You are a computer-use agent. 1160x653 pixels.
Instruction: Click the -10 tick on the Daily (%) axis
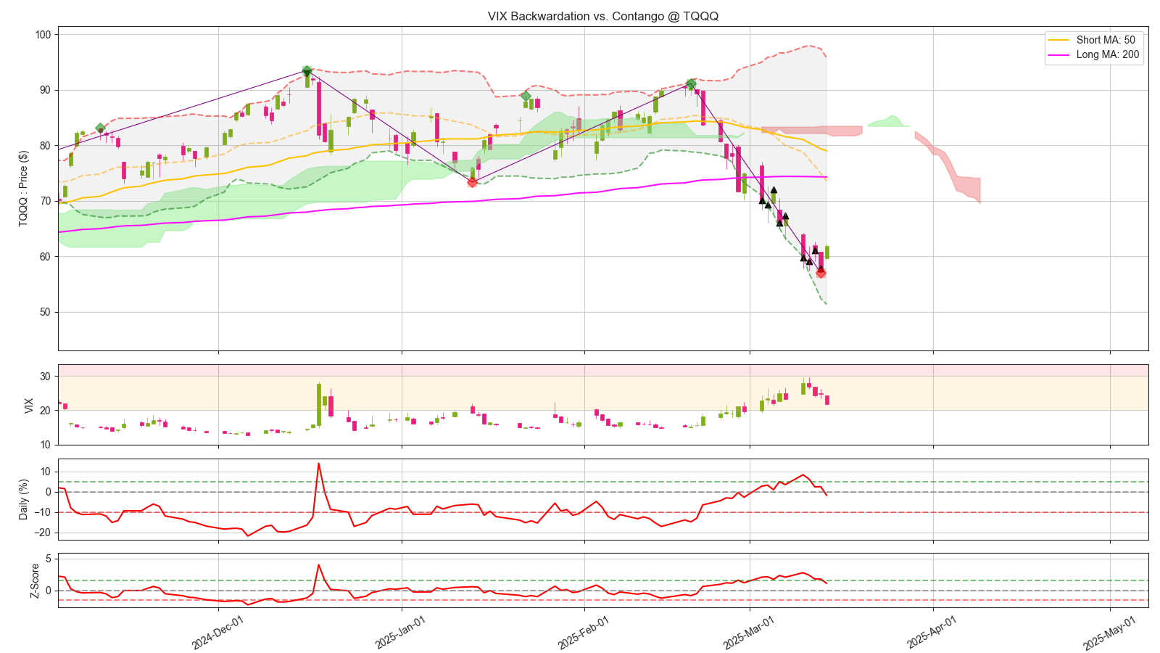point(42,512)
